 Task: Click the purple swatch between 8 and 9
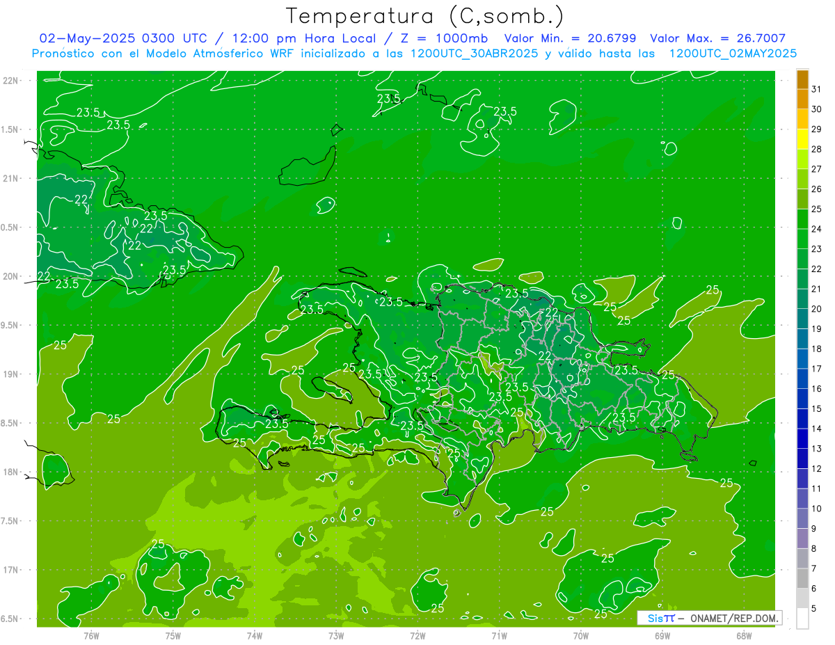[802, 539]
